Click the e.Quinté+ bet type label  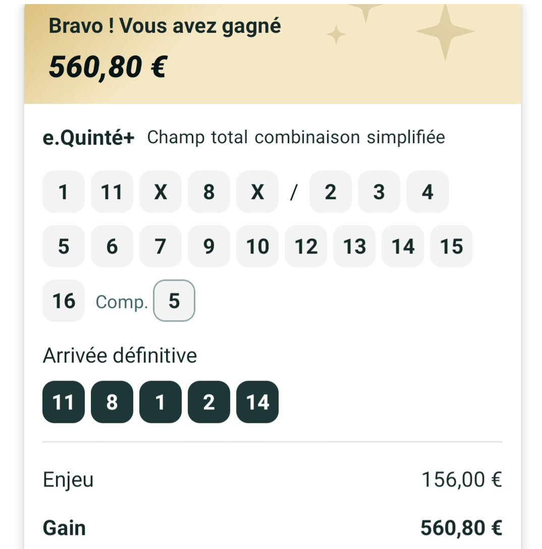89,138
